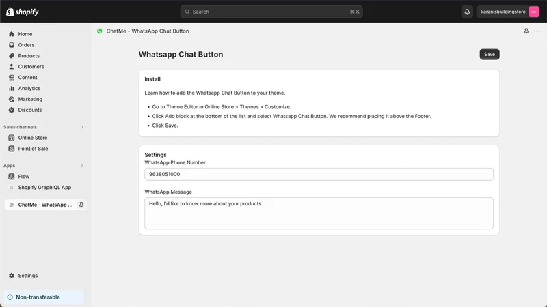Click the Orders inbox icon
547x307 pixels.
coord(12,45)
